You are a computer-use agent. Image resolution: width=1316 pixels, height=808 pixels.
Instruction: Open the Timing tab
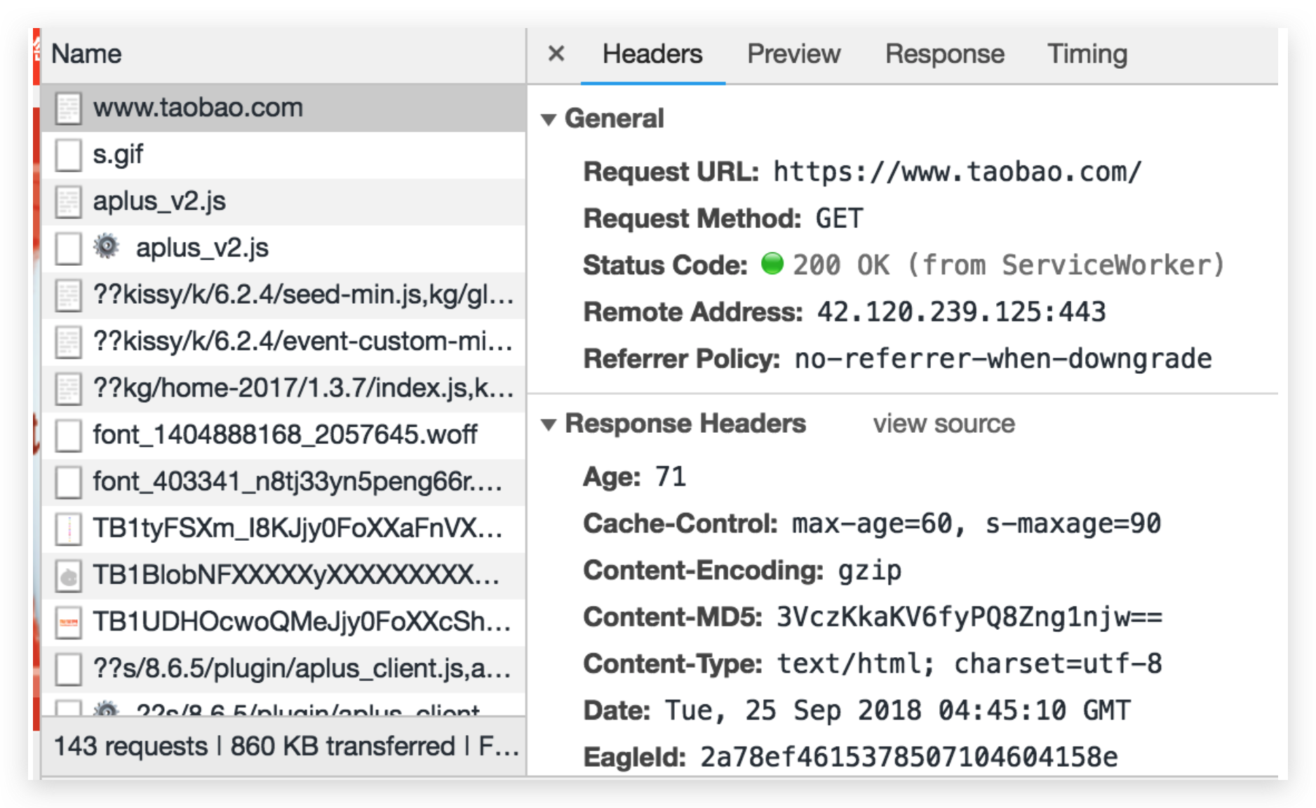tap(1087, 54)
